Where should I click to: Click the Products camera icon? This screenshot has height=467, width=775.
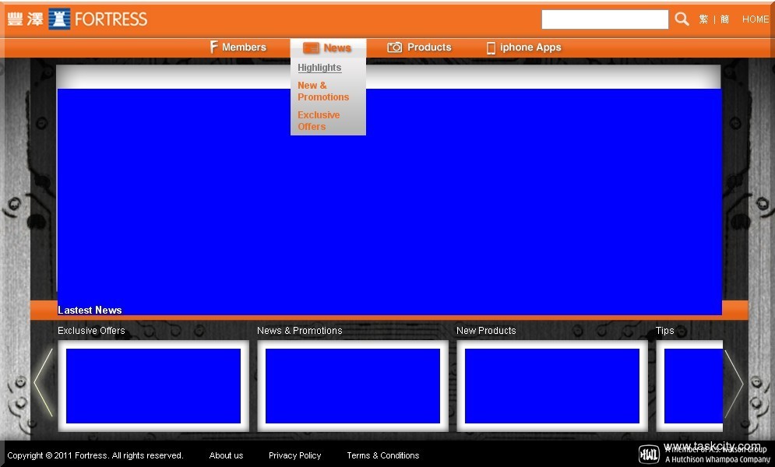[395, 47]
